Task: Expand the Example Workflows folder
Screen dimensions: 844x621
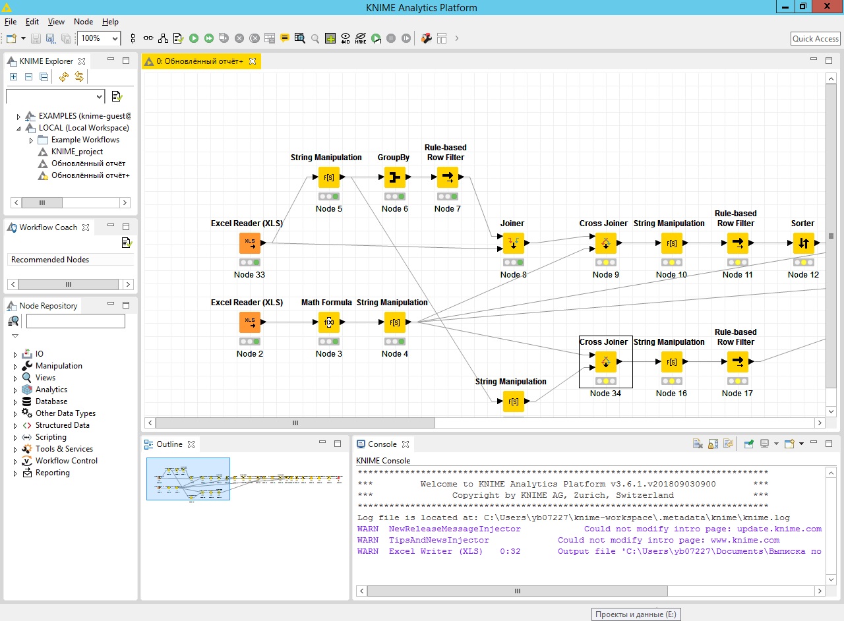Action: [31, 140]
